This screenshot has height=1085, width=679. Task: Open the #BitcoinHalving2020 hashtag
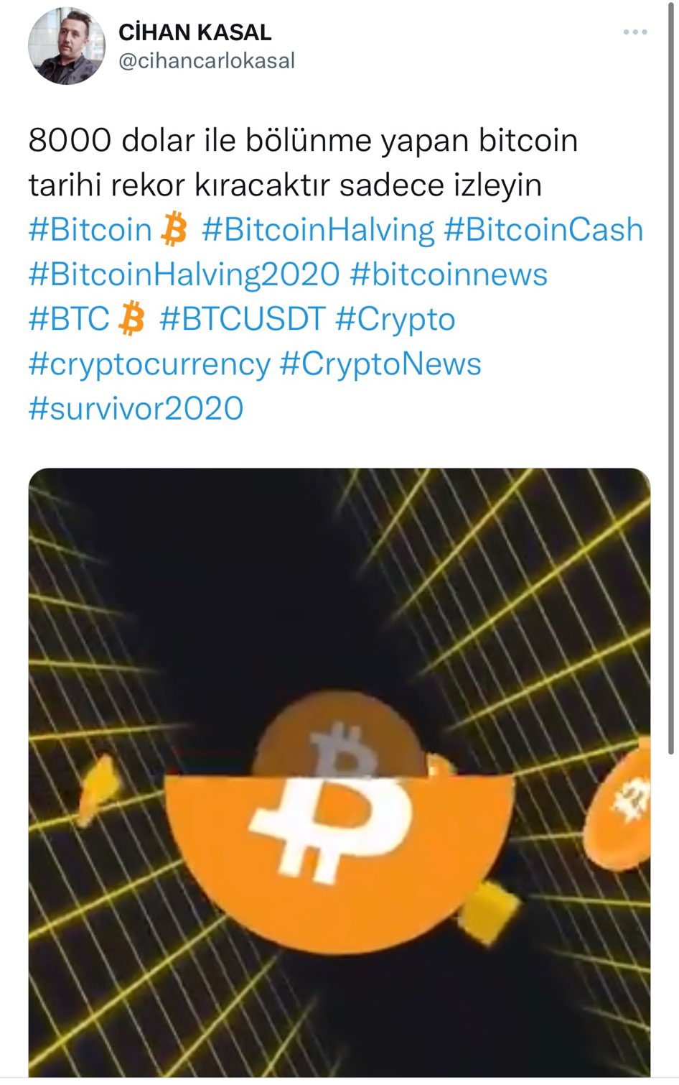tap(184, 274)
